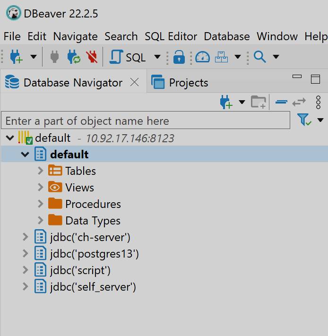Open dropdown arrow next to Search magnifier
Image resolution: width=328 pixels, height=336 pixels.
click(x=276, y=57)
